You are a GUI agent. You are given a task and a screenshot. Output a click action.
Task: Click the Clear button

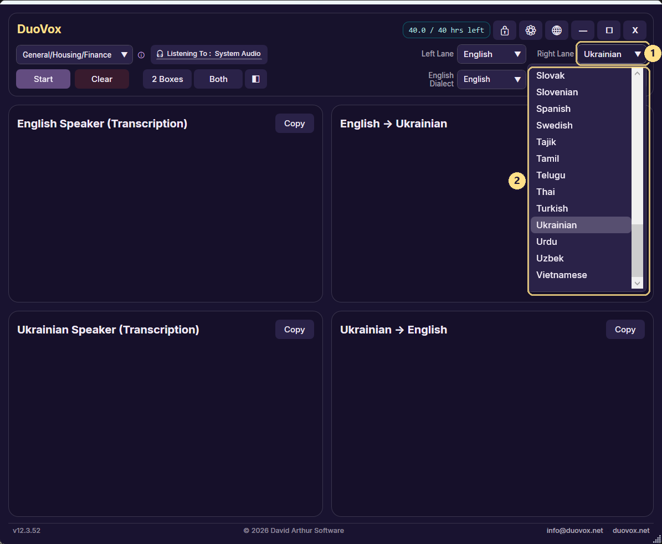(102, 79)
